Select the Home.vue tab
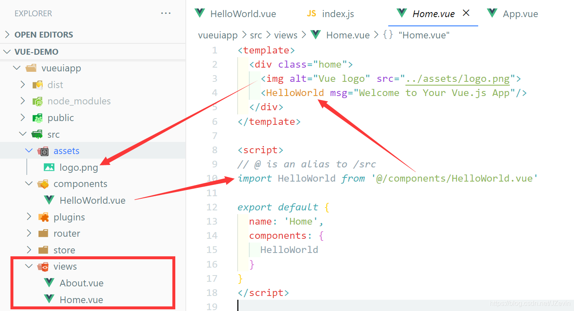The width and height of the screenshot is (574, 311). [x=433, y=13]
